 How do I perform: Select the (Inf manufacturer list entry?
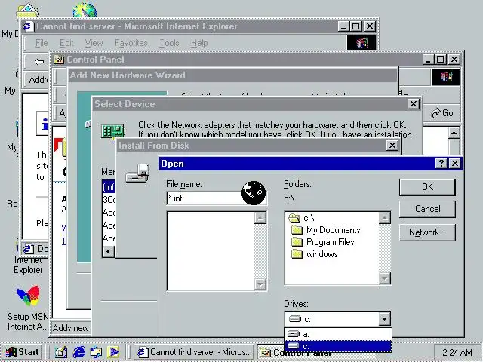[109, 187]
